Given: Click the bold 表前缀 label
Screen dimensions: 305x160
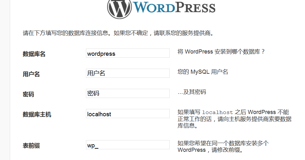Looking at the screenshot, I should coord(31,146).
